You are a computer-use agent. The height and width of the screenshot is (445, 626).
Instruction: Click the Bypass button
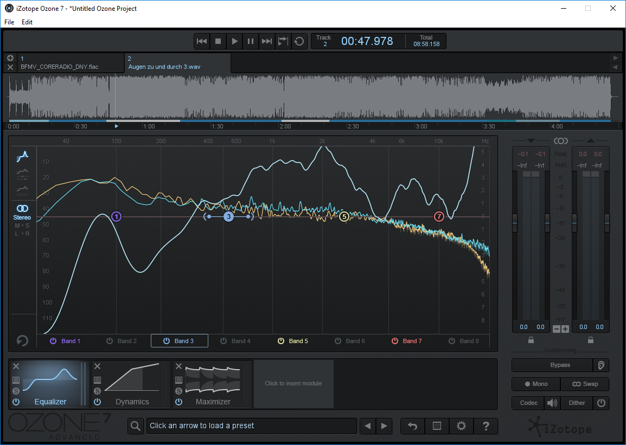[553, 365]
